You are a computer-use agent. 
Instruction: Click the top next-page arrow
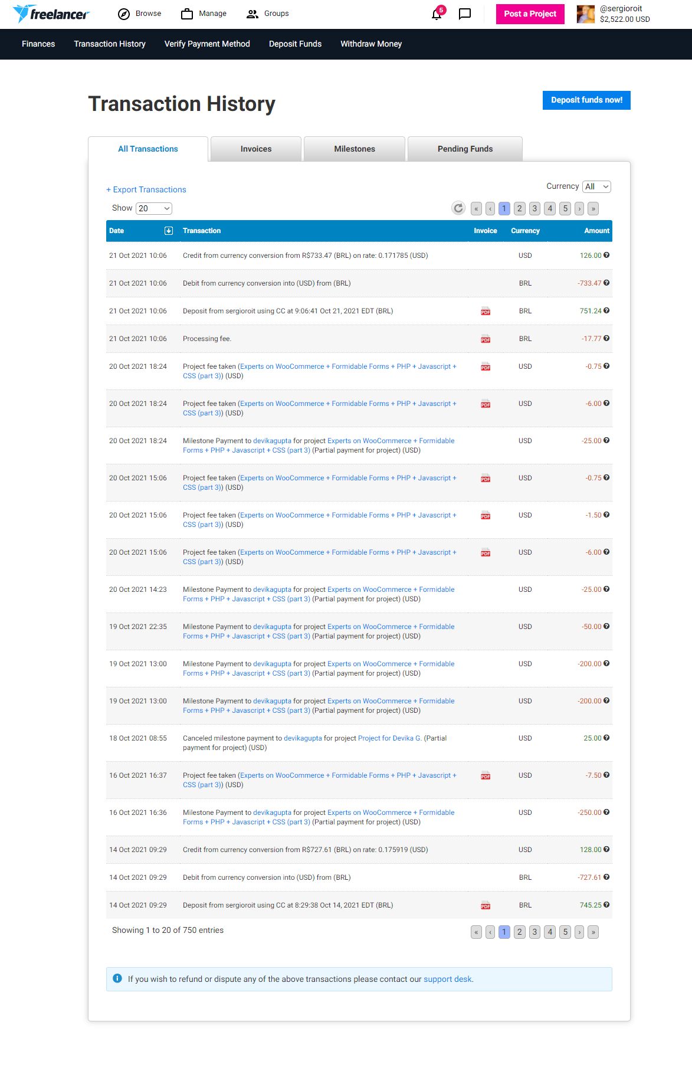pyautogui.click(x=579, y=208)
